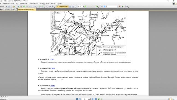Close the Вариант 2 без ответов tab
Screen dimensions: 177x100
tap(35, 9)
